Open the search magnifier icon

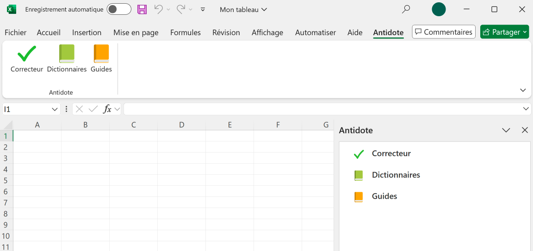(x=406, y=9)
